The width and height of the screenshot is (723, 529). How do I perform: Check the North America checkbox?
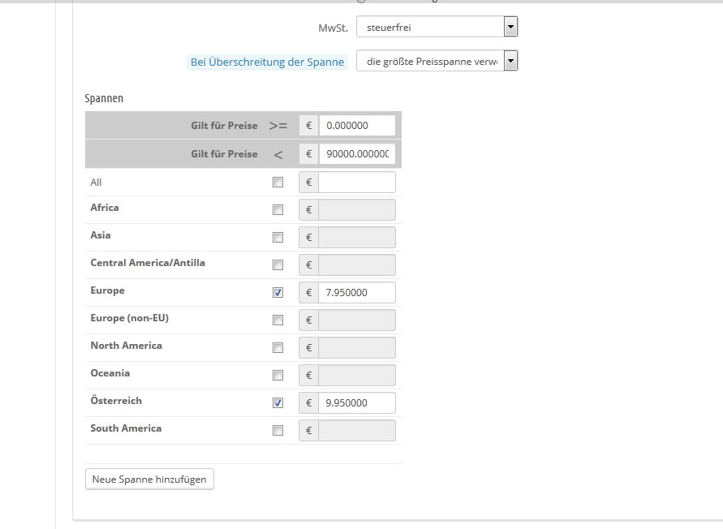pos(278,347)
